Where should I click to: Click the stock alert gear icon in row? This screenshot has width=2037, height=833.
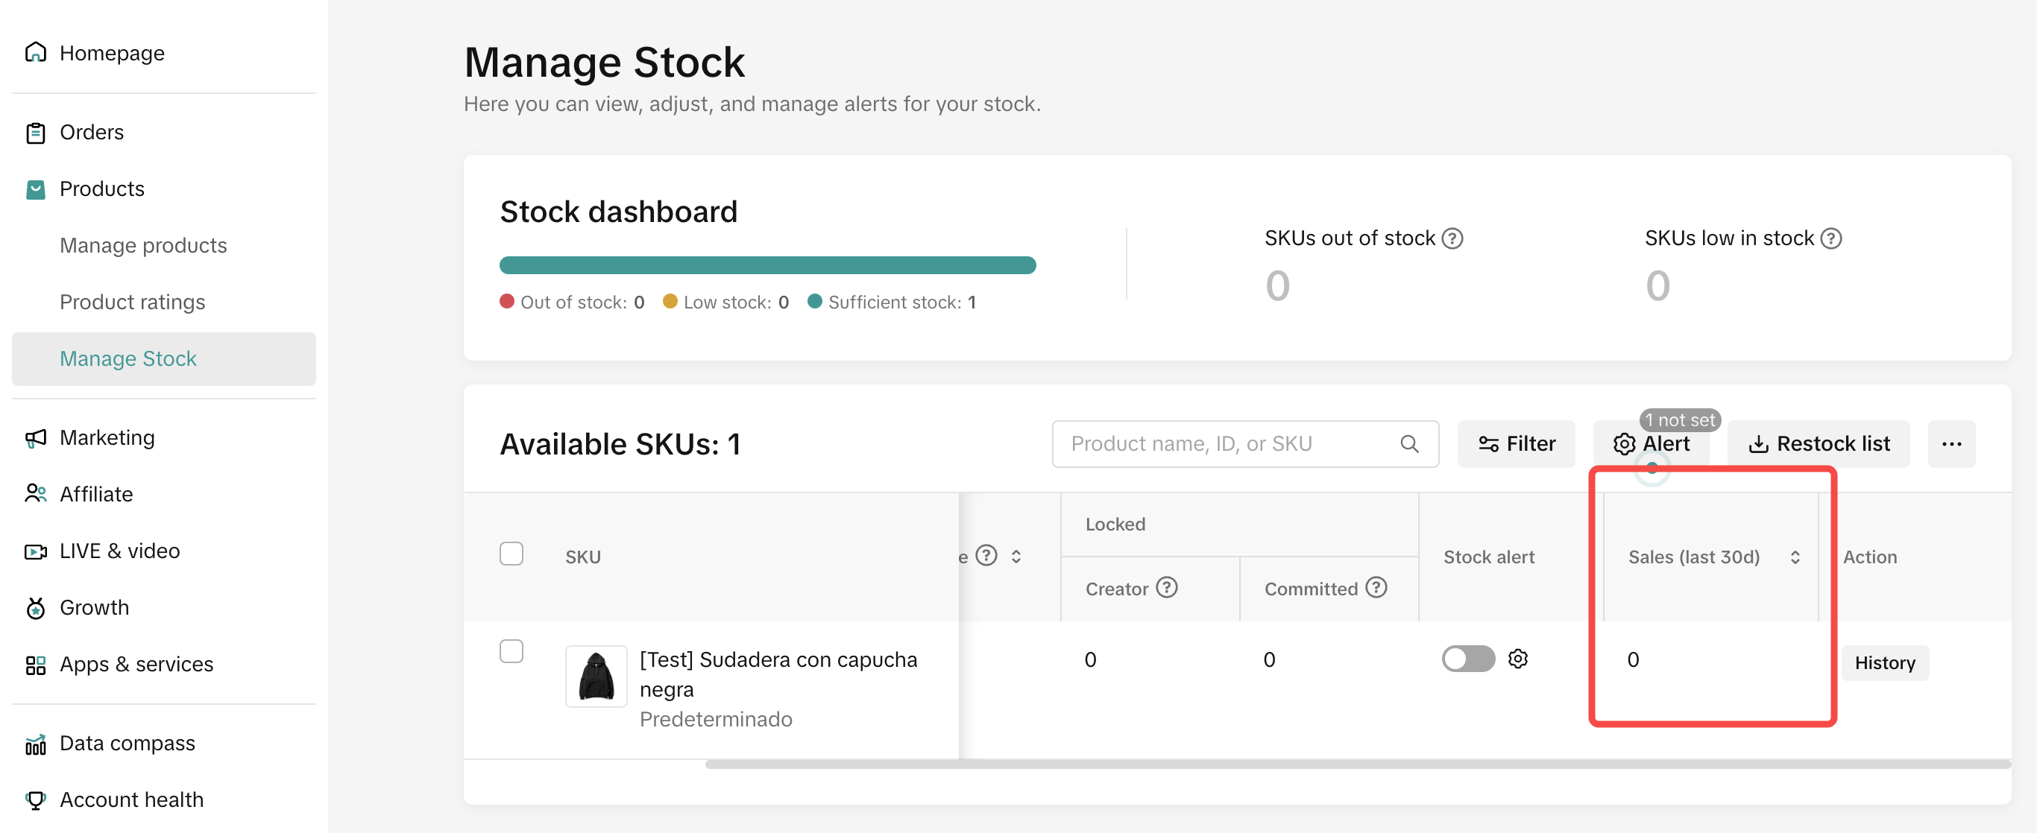click(1517, 659)
